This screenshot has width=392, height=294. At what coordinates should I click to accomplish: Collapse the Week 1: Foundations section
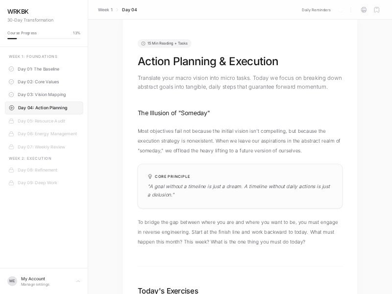pos(33,57)
